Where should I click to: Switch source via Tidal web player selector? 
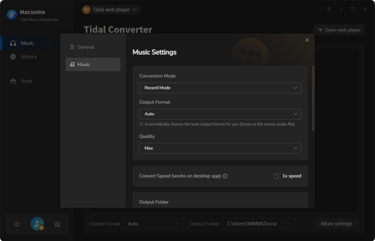coord(111,10)
